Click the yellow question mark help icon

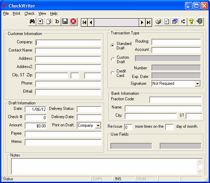(x=191, y=22)
